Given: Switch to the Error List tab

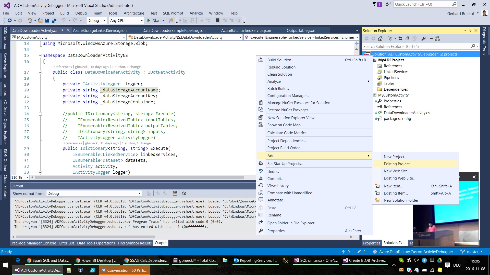Looking at the screenshot, I should (x=67, y=243).
